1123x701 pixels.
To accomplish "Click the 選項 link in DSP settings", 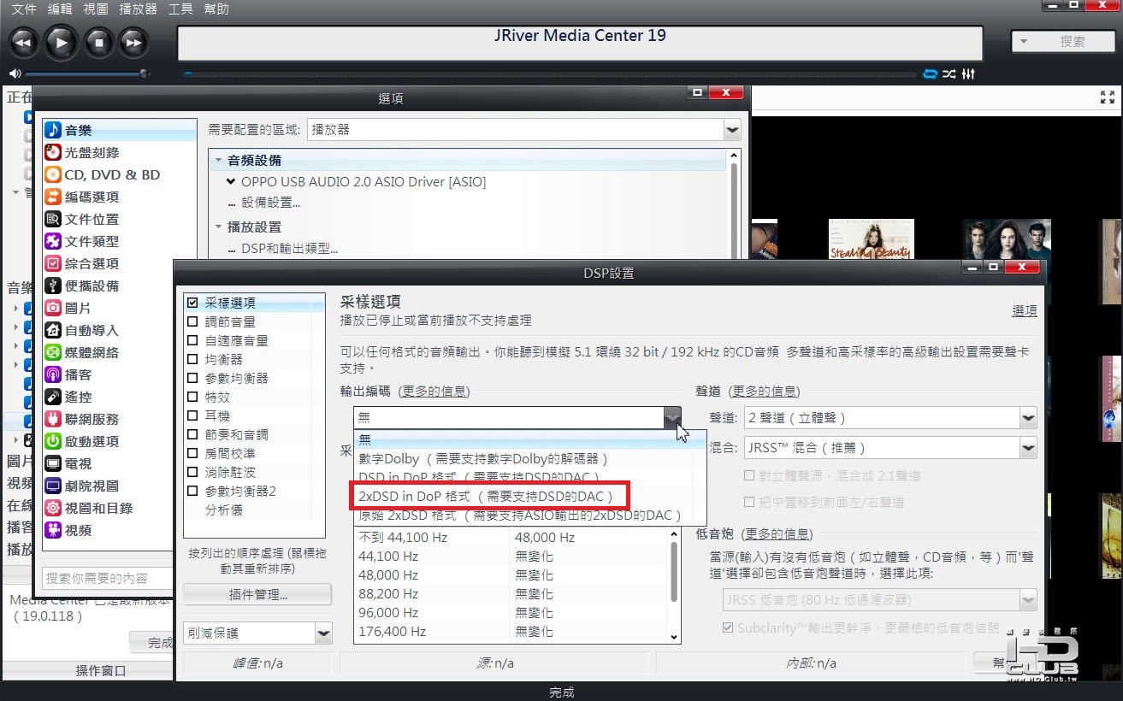I will point(1025,310).
